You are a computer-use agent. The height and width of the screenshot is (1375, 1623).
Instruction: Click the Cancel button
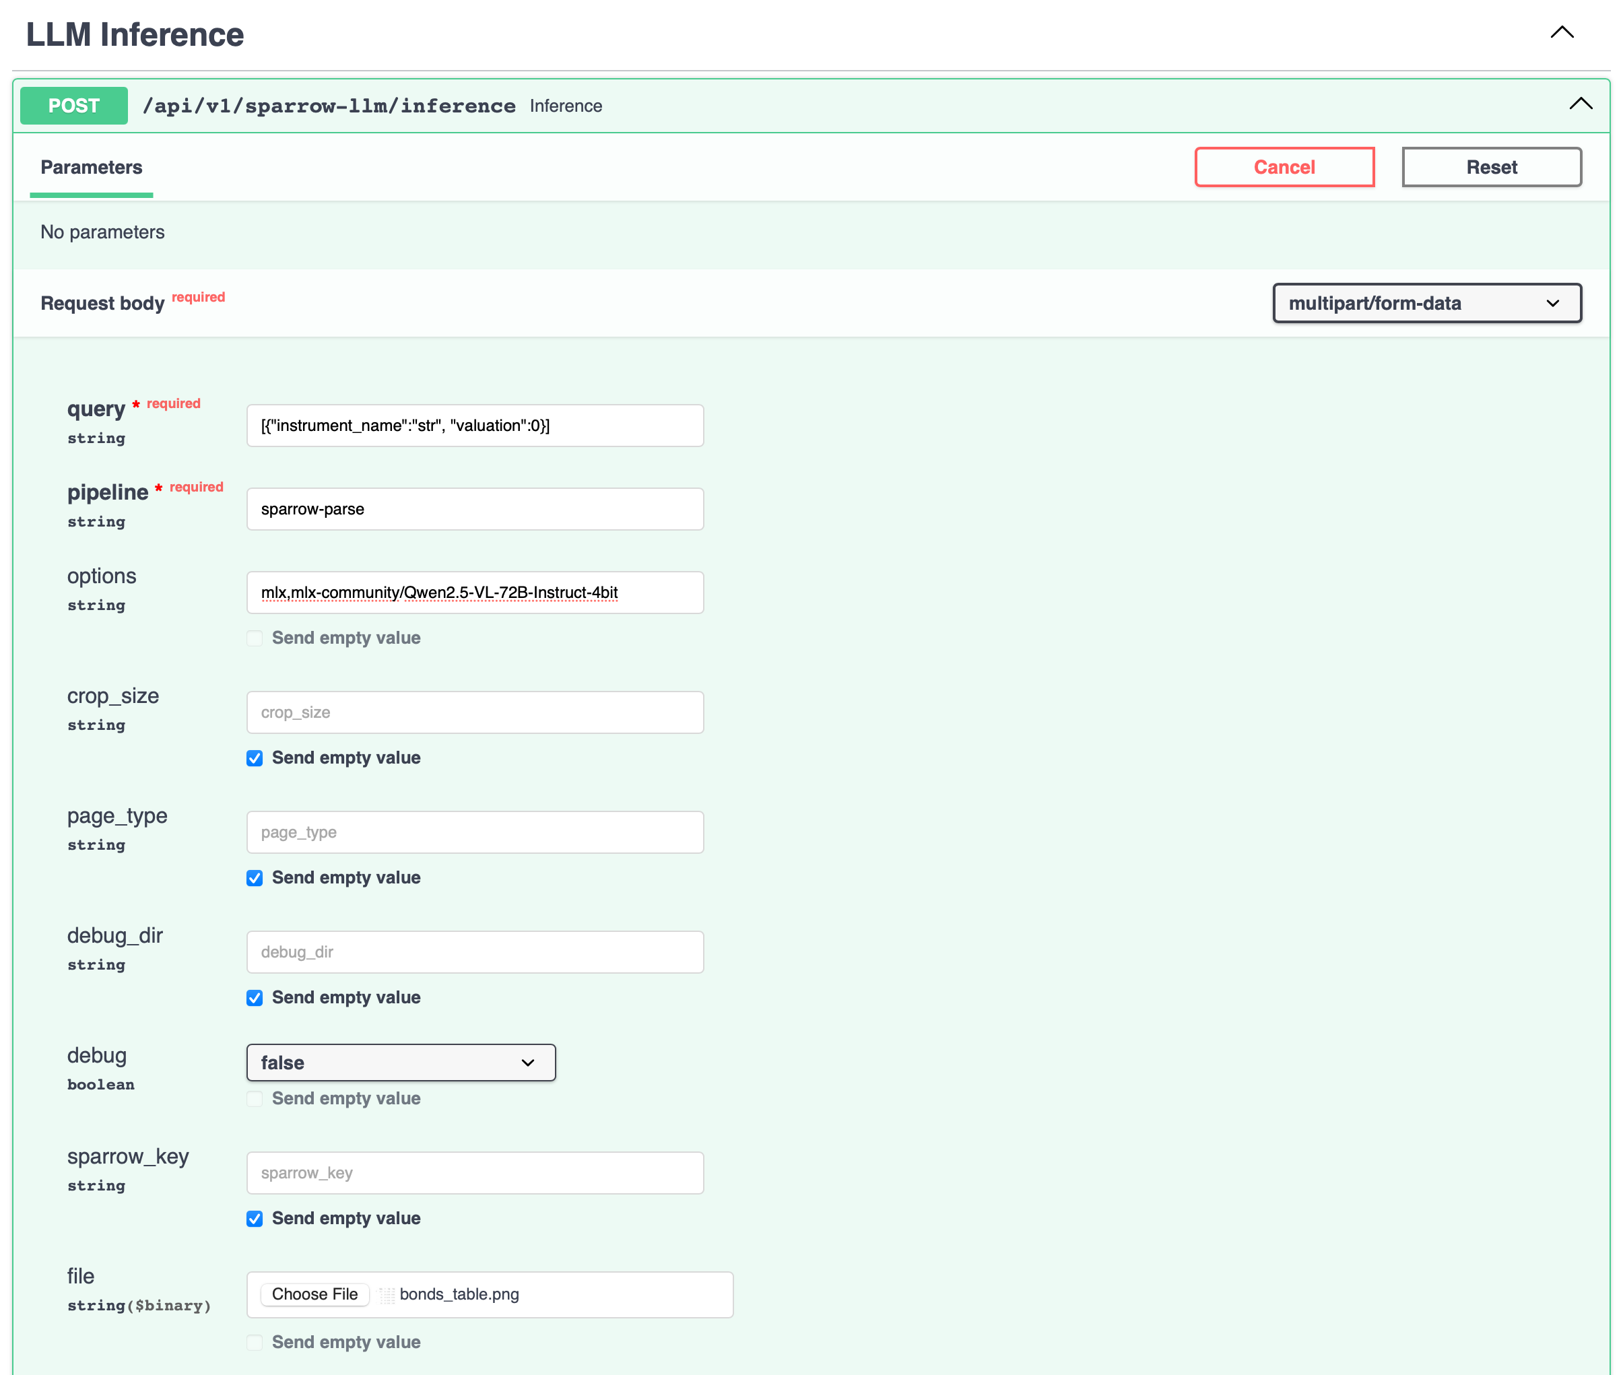pyautogui.click(x=1284, y=168)
